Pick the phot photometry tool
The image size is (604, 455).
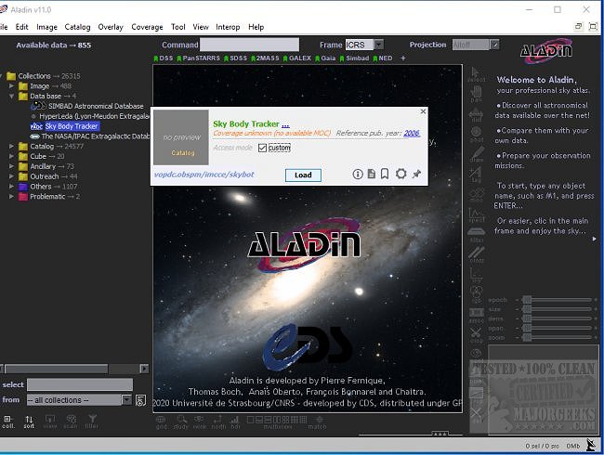pos(476,135)
